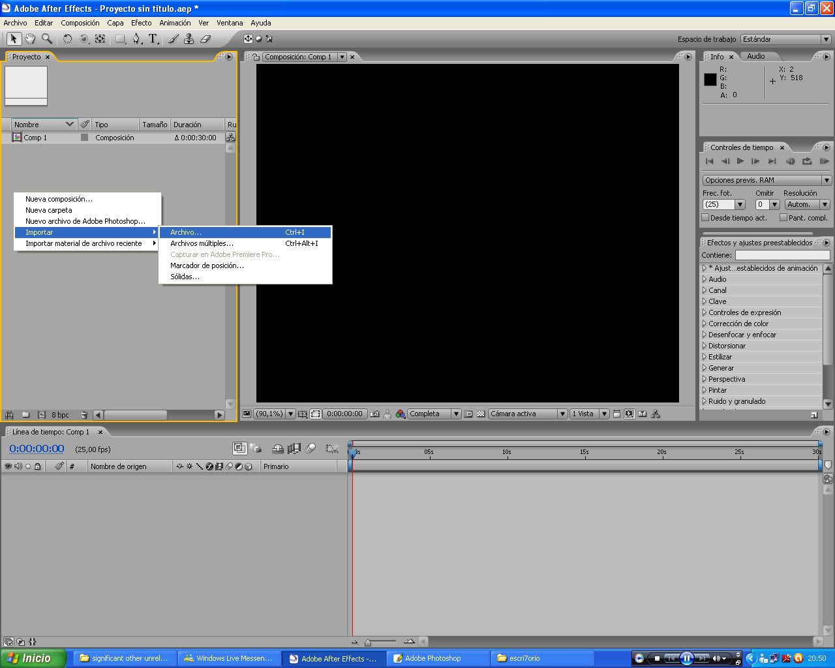Select the Rotation tool
This screenshot has height=668, width=835.
pyautogui.click(x=67, y=39)
